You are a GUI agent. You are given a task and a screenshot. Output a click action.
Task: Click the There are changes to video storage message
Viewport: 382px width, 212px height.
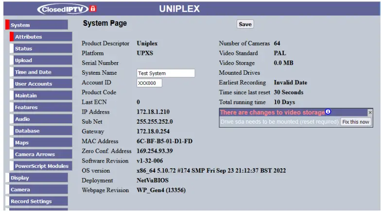tap(272, 113)
